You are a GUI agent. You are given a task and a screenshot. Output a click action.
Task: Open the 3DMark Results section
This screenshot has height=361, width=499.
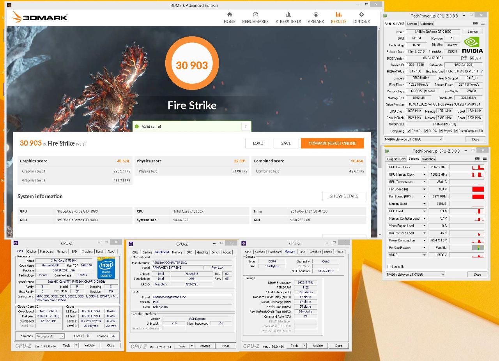(338, 18)
